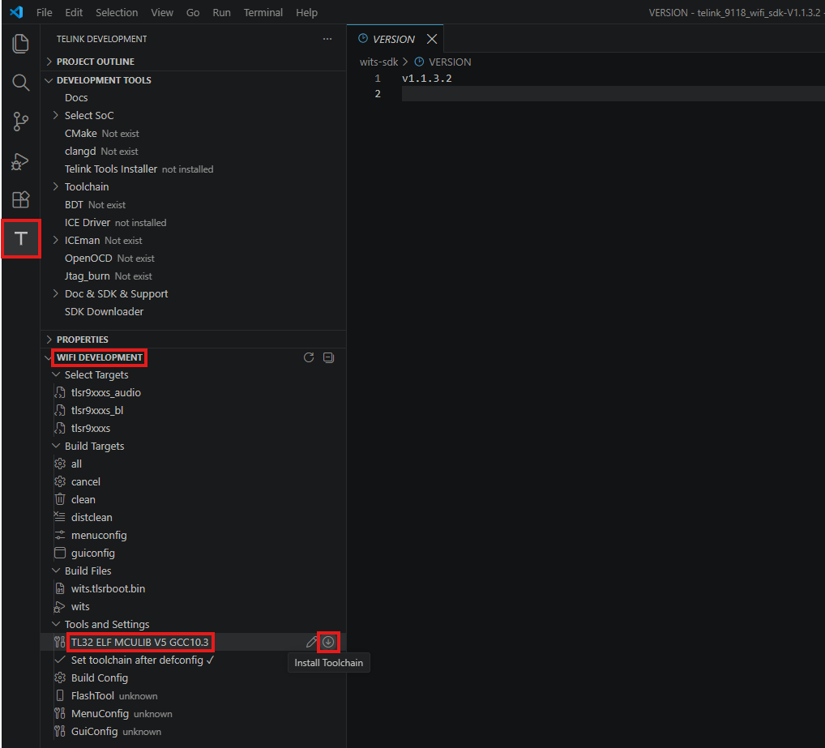
Task: Click the tools icon beside TL32 toolchain
Action: [59, 643]
